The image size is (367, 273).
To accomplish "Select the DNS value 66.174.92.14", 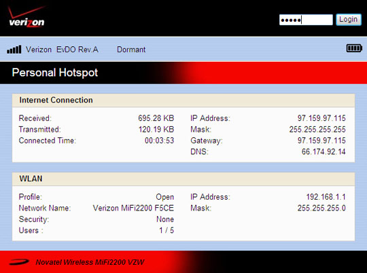I will pyautogui.click(x=324, y=152).
